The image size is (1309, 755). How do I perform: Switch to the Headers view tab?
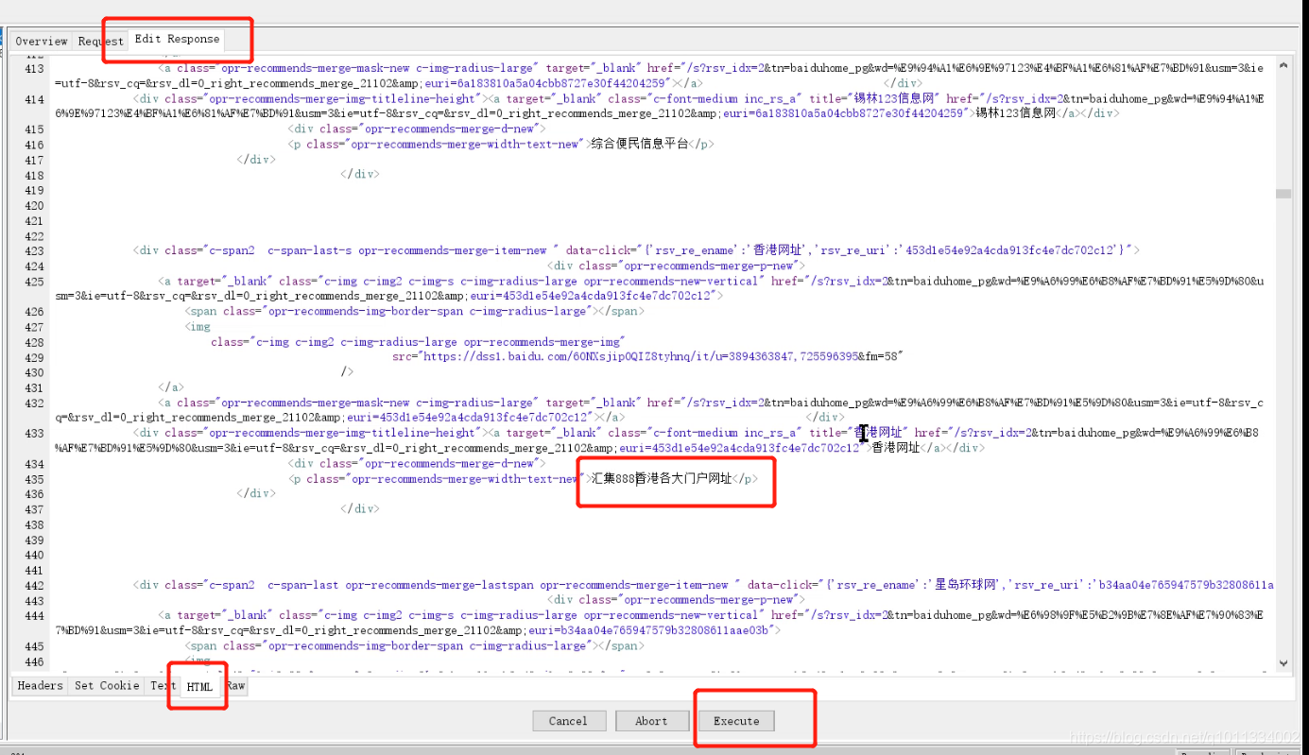pyautogui.click(x=40, y=686)
